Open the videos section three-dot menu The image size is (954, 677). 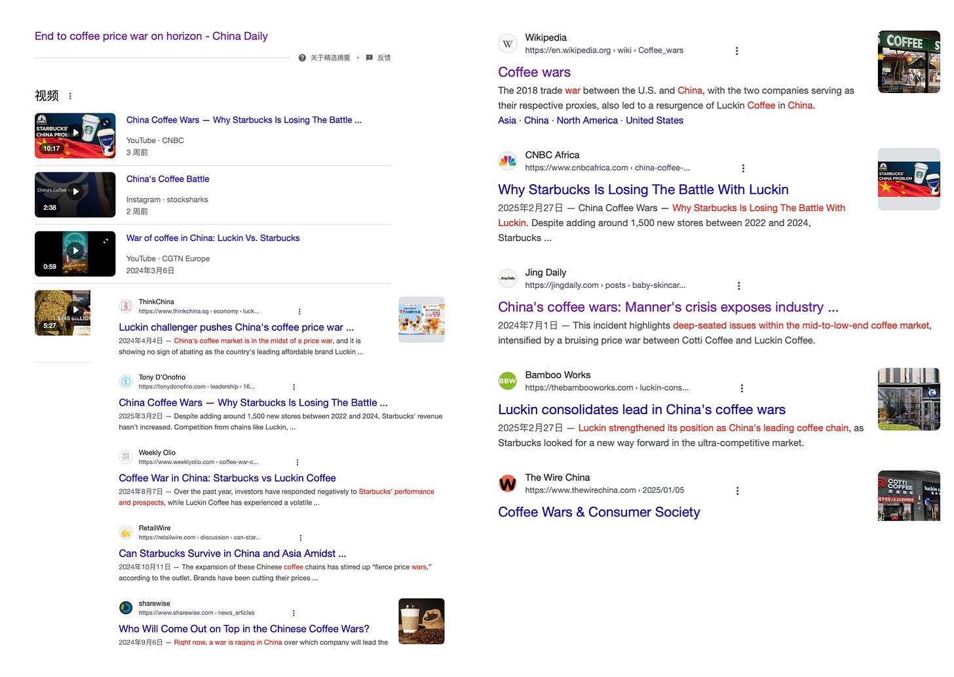(x=70, y=96)
